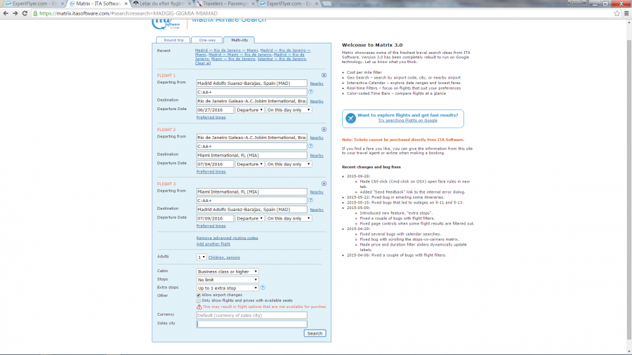The width and height of the screenshot is (632, 355).
Task: Open the Cabin class dropdown
Action: coord(228,272)
